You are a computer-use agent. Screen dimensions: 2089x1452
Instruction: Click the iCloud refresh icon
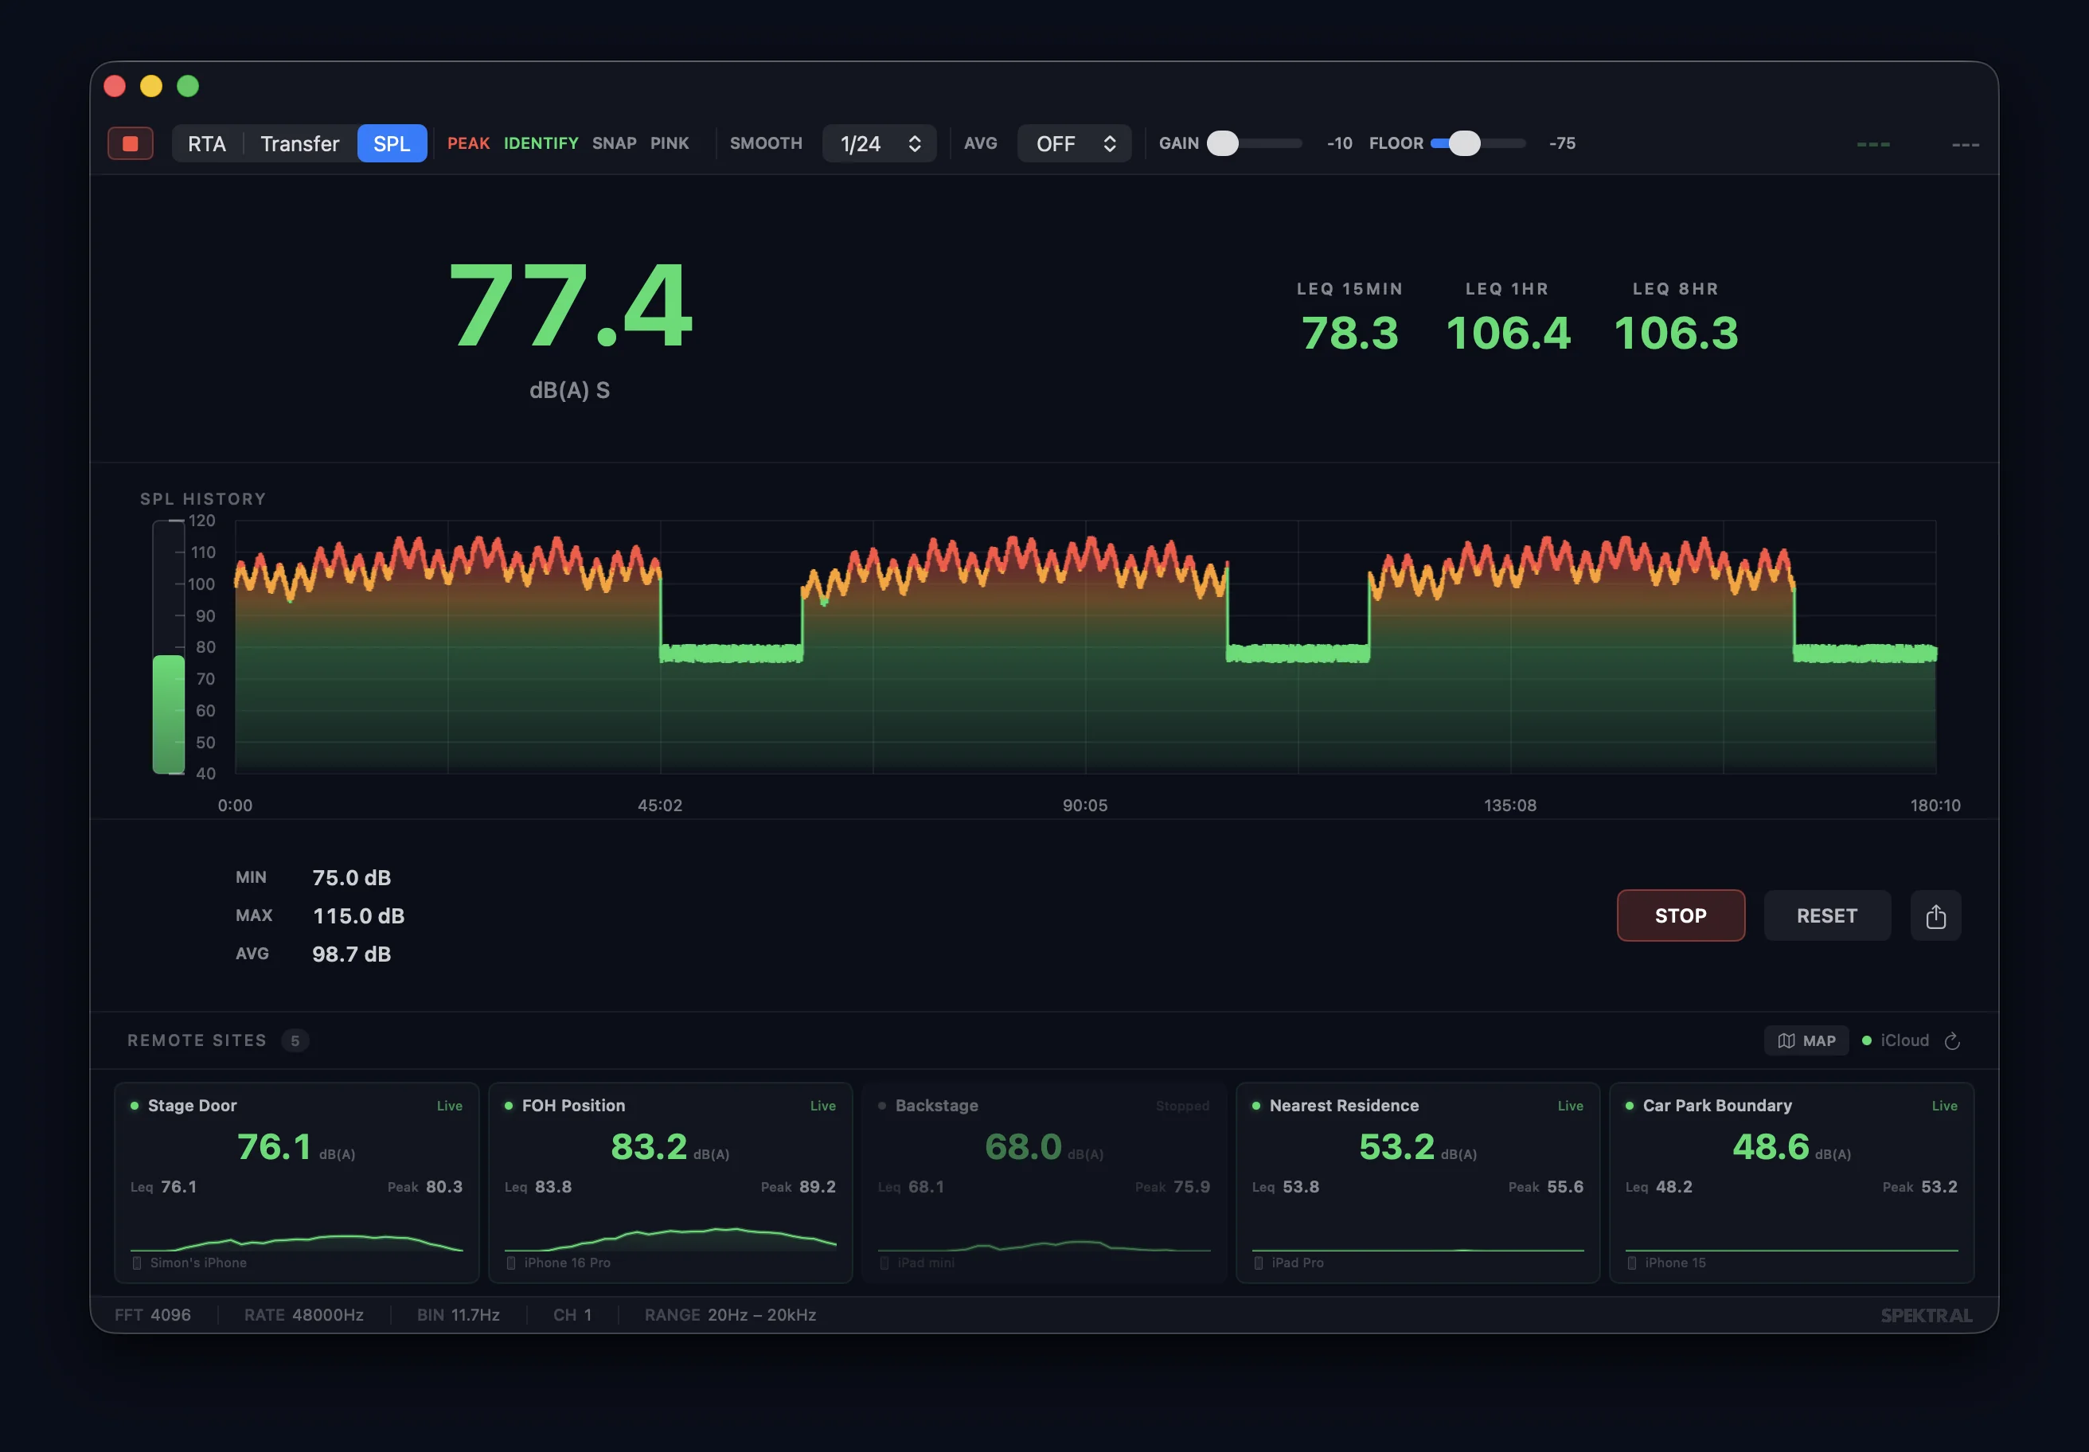click(x=1951, y=1040)
